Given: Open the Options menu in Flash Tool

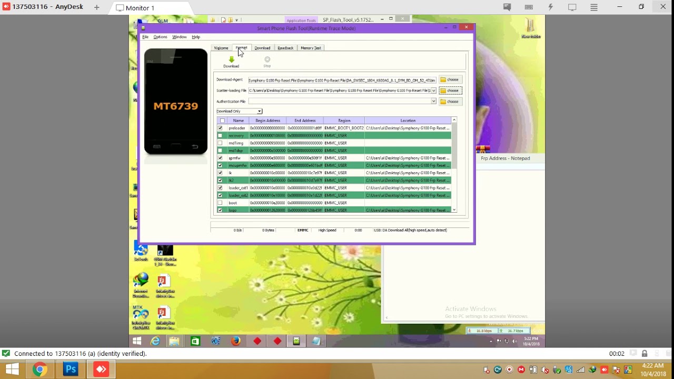Looking at the screenshot, I should [160, 37].
